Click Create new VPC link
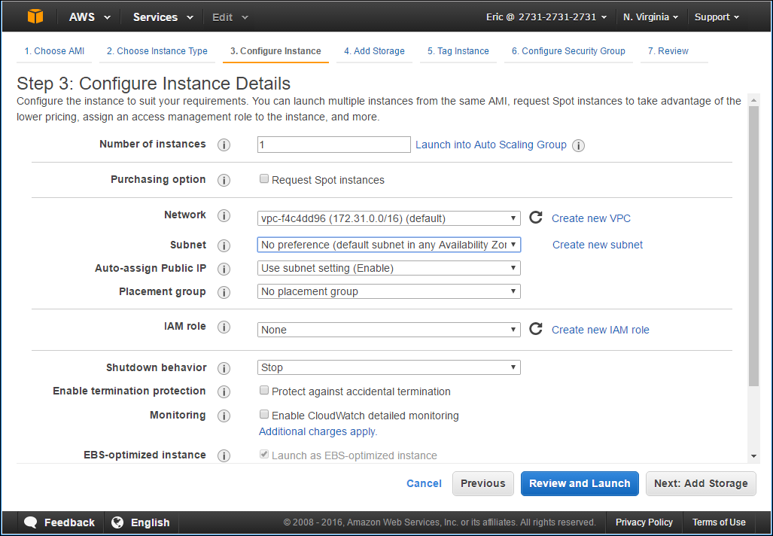Image resolution: width=773 pixels, height=536 pixels. click(x=591, y=218)
